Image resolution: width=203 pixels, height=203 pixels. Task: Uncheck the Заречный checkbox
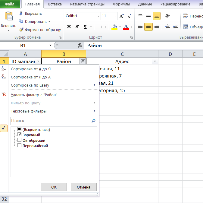[x=19, y=135]
